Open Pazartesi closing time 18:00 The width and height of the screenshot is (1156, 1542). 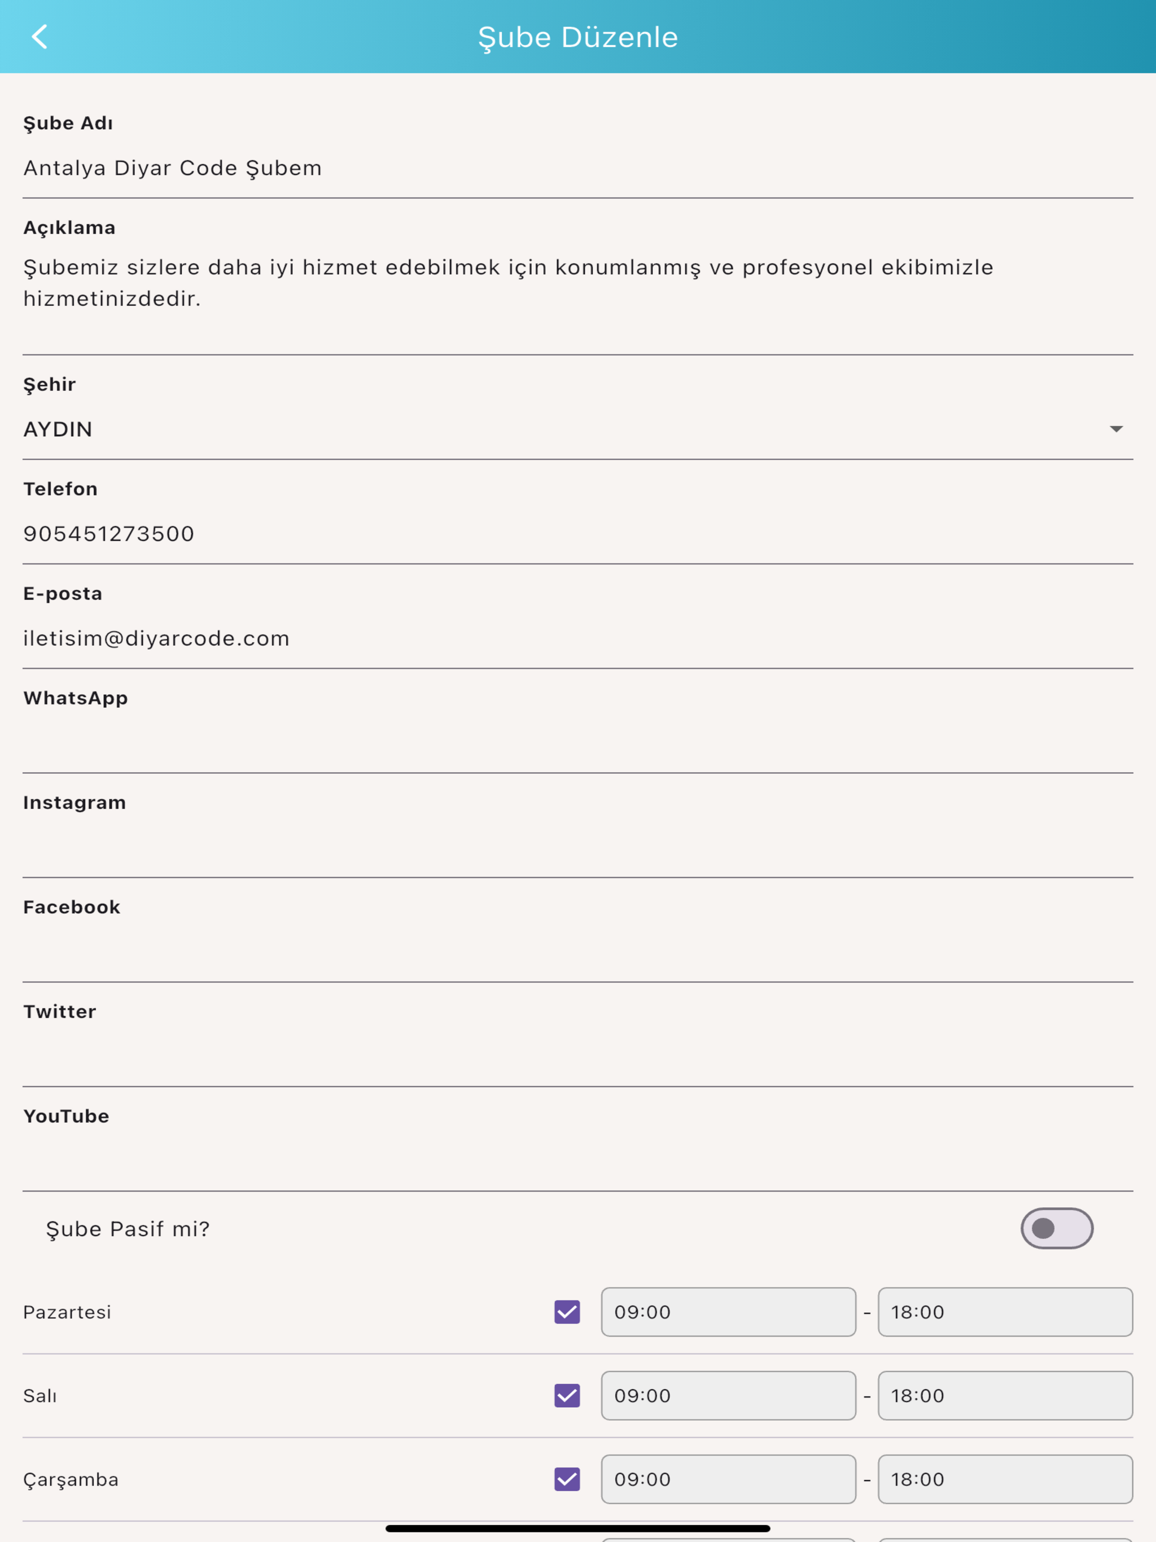pos(1005,1312)
